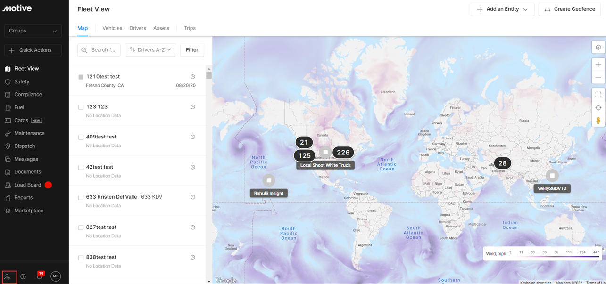Click history clock for 123 123 driver
This screenshot has width=606, height=284.
click(193, 107)
